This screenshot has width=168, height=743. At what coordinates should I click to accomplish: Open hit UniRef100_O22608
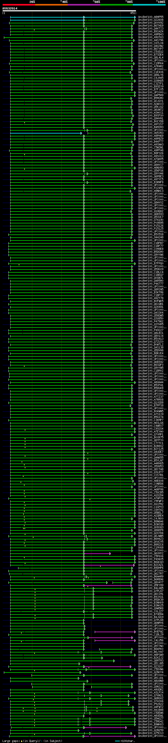pyautogui.click(x=151, y=20)
